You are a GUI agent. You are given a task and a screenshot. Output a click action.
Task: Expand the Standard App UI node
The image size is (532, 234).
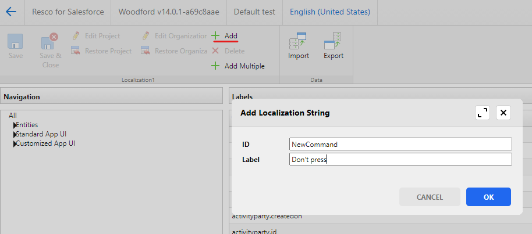point(15,134)
